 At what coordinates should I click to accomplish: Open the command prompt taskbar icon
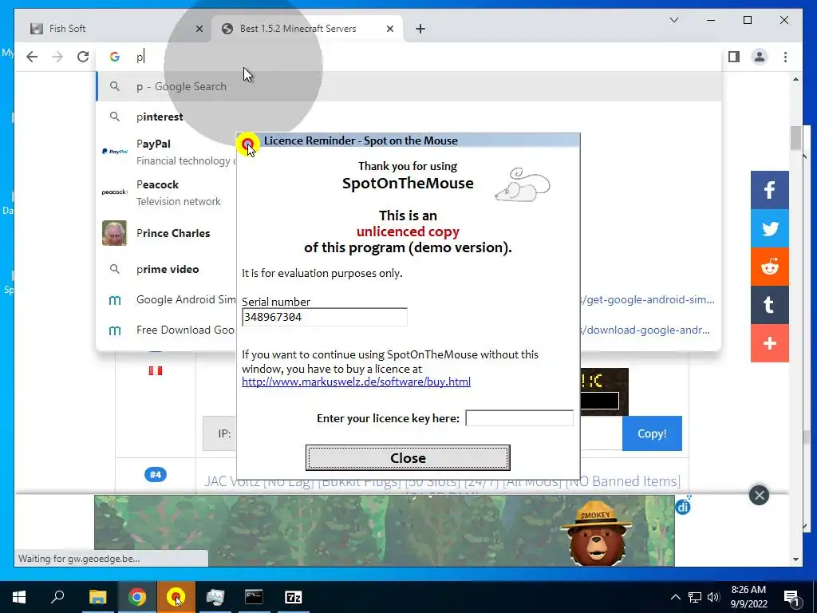(254, 597)
